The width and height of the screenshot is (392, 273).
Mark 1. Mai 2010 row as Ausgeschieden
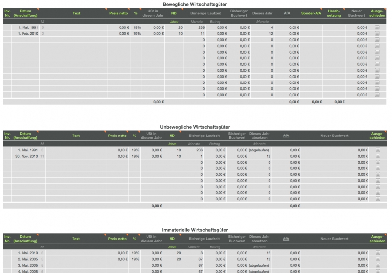[x=377, y=253]
